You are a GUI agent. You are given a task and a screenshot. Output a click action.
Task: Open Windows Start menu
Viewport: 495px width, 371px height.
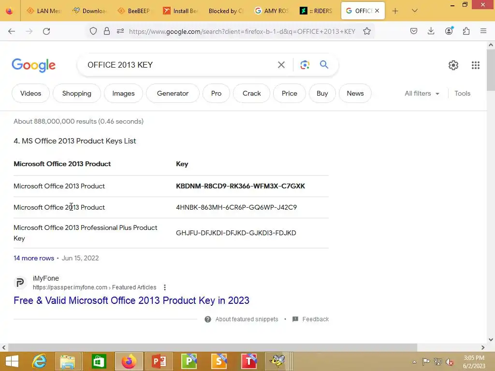[x=12, y=361]
